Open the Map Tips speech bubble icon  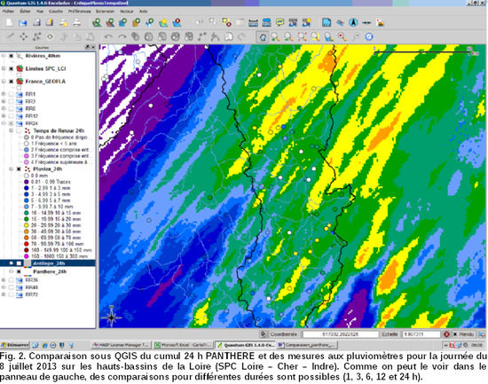coord(280,23)
